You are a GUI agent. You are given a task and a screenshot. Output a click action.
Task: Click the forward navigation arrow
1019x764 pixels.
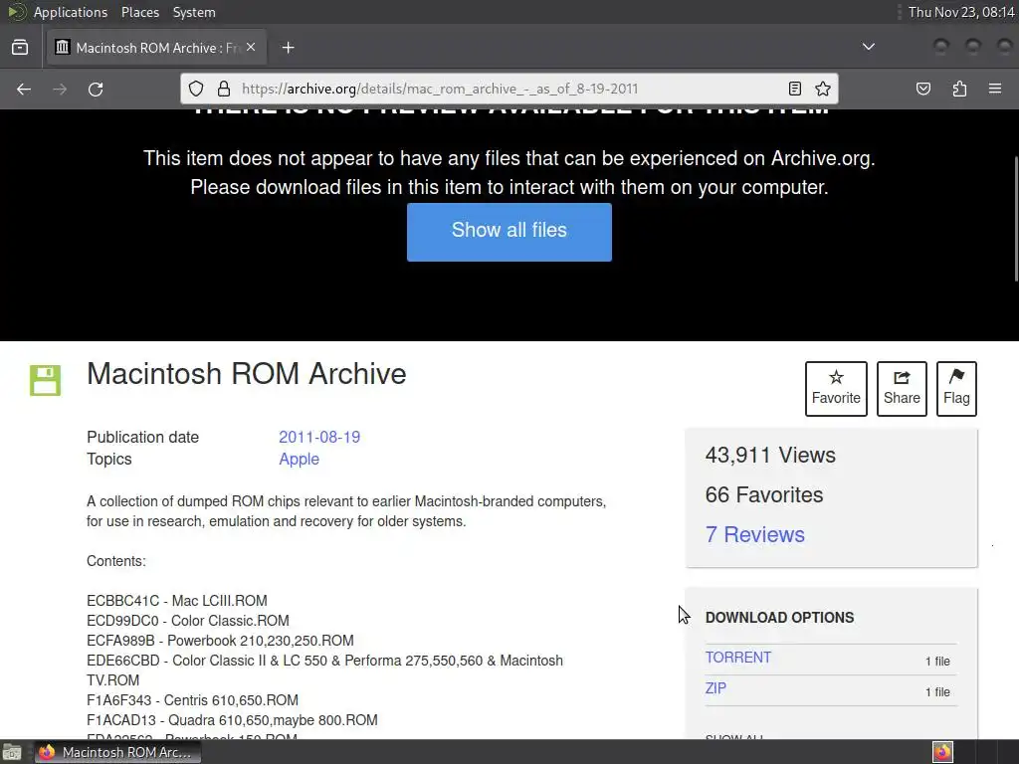click(x=60, y=89)
